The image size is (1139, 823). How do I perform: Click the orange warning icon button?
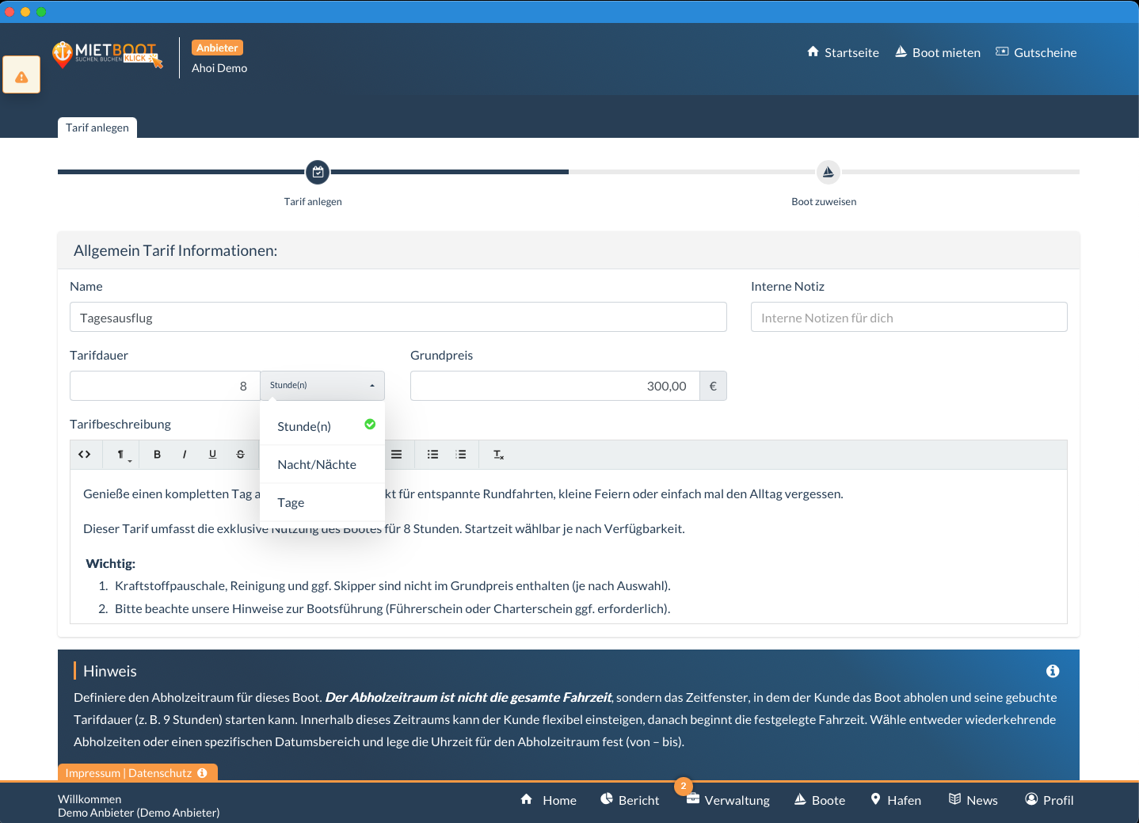pyautogui.click(x=21, y=75)
